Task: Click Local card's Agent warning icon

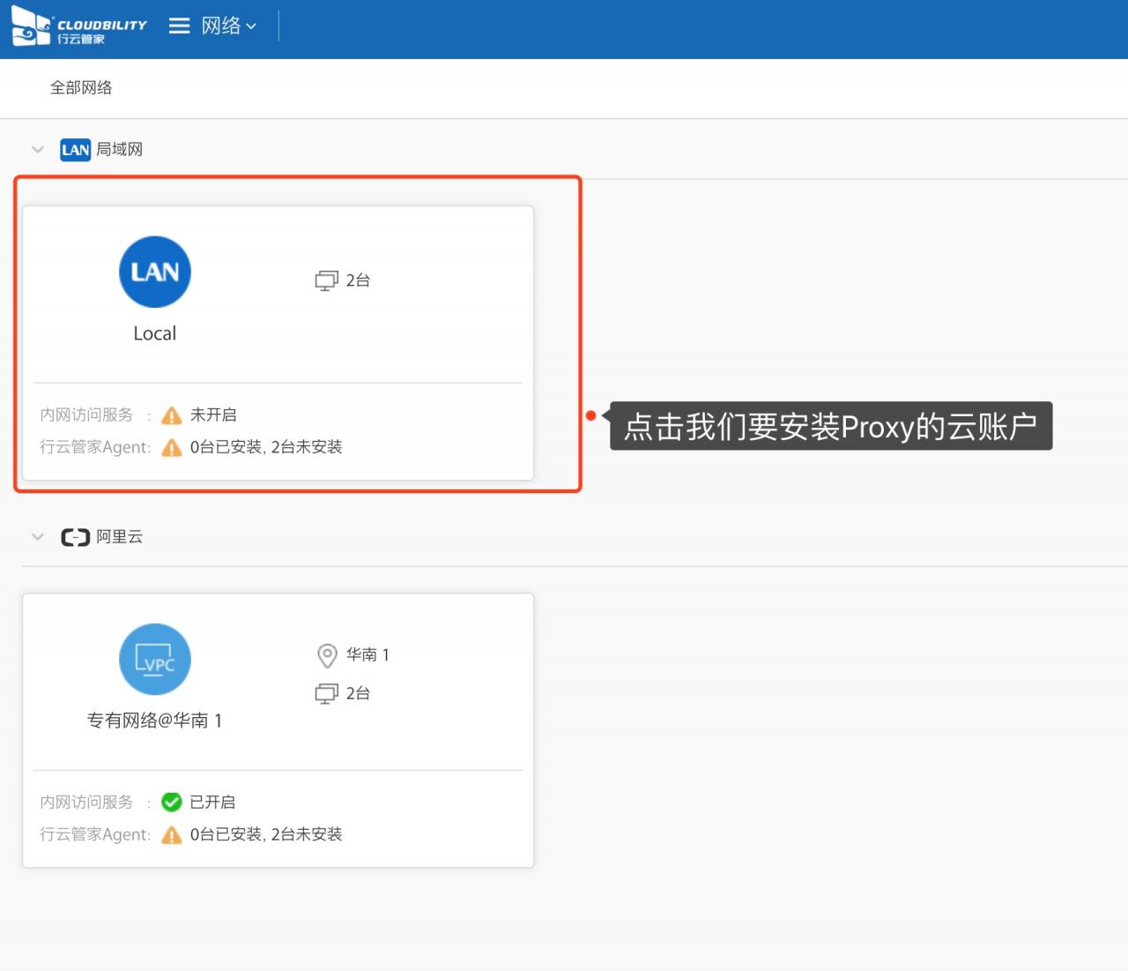Action: coord(172,448)
